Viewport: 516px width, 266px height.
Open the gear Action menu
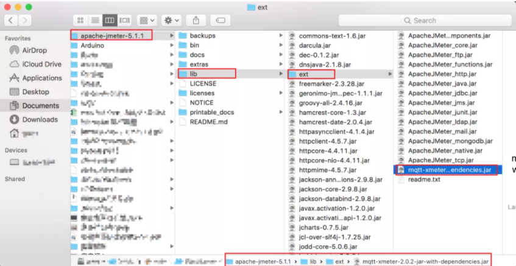click(x=171, y=20)
